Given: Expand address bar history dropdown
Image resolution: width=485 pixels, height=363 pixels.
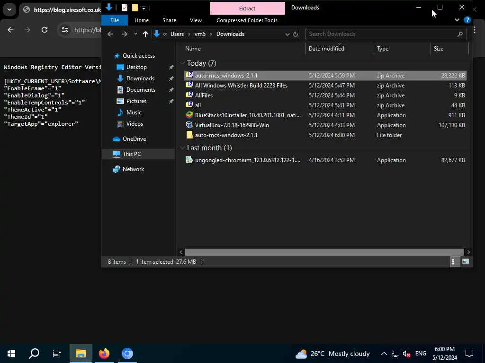Looking at the screenshot, I should [x=287, y=34].
